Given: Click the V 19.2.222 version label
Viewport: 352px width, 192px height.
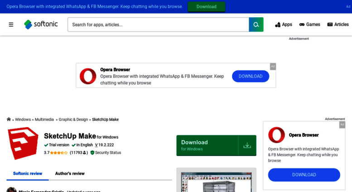Looking at the screenshot, I should coord(104,145).
